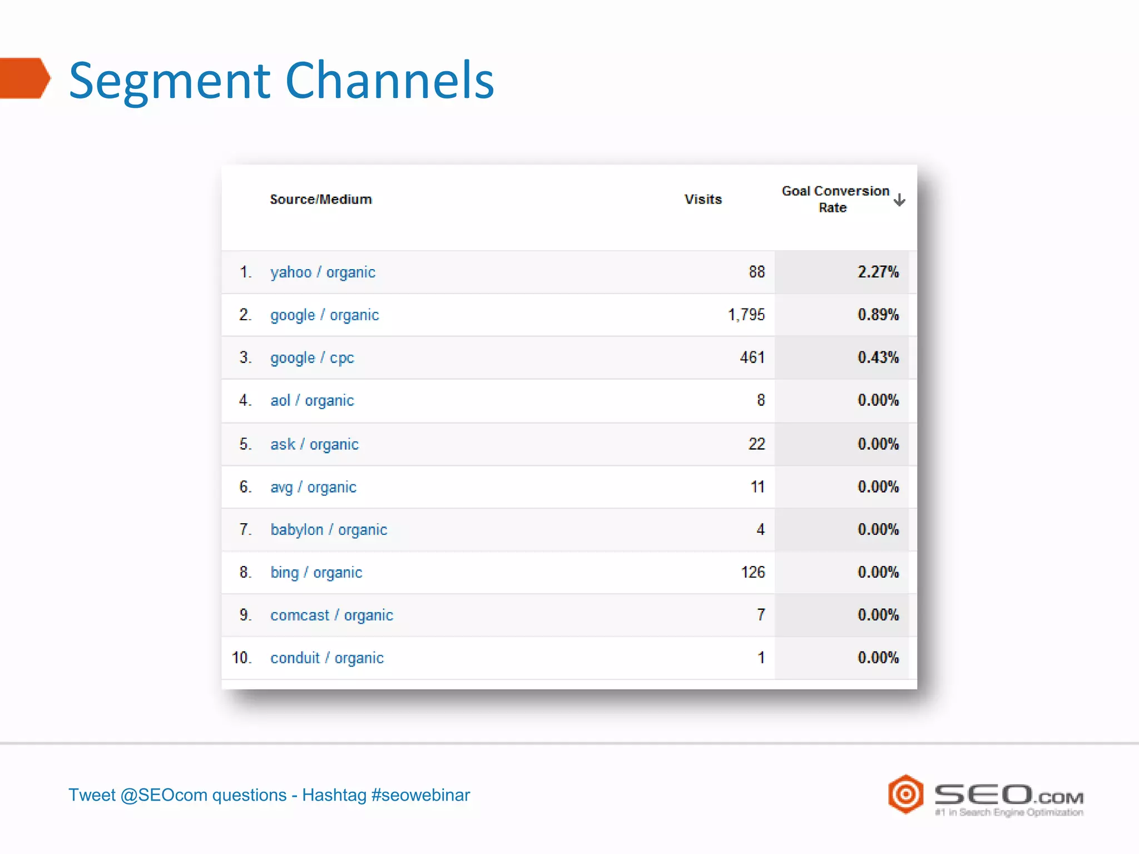Open the yahoo / organic link
The image size is (1139, 854).
click(x=323, y=272)
